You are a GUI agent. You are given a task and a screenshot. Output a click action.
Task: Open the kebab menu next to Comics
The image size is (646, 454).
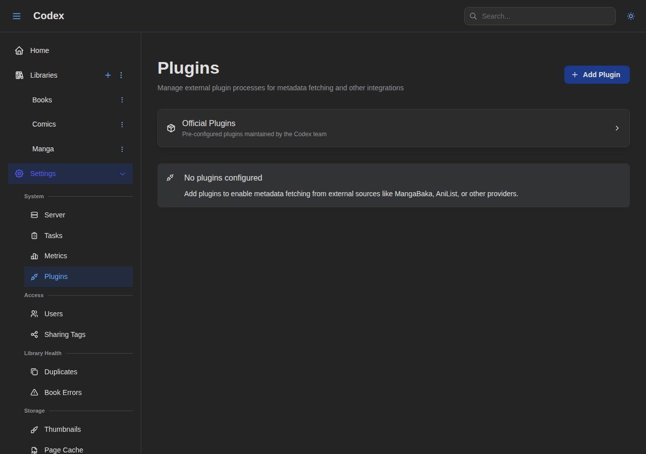pyautogui.click(x=122, y=124)
